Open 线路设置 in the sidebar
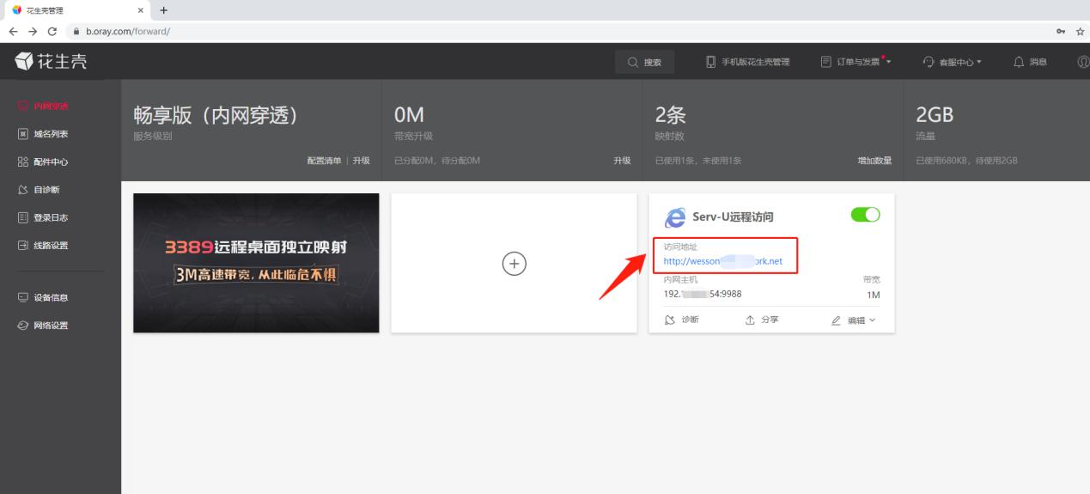Screen dimensions: 1090x494 pos(43,246)
